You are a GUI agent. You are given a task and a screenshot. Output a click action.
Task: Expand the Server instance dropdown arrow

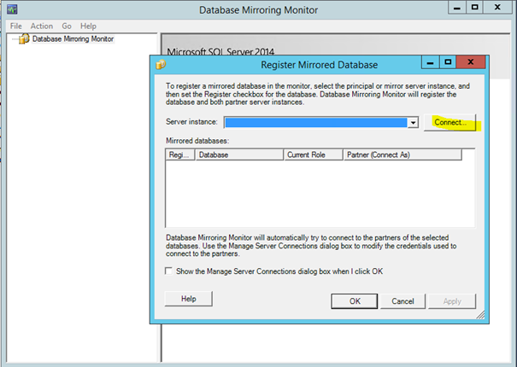pyautogui.click(x=412, y=123)
